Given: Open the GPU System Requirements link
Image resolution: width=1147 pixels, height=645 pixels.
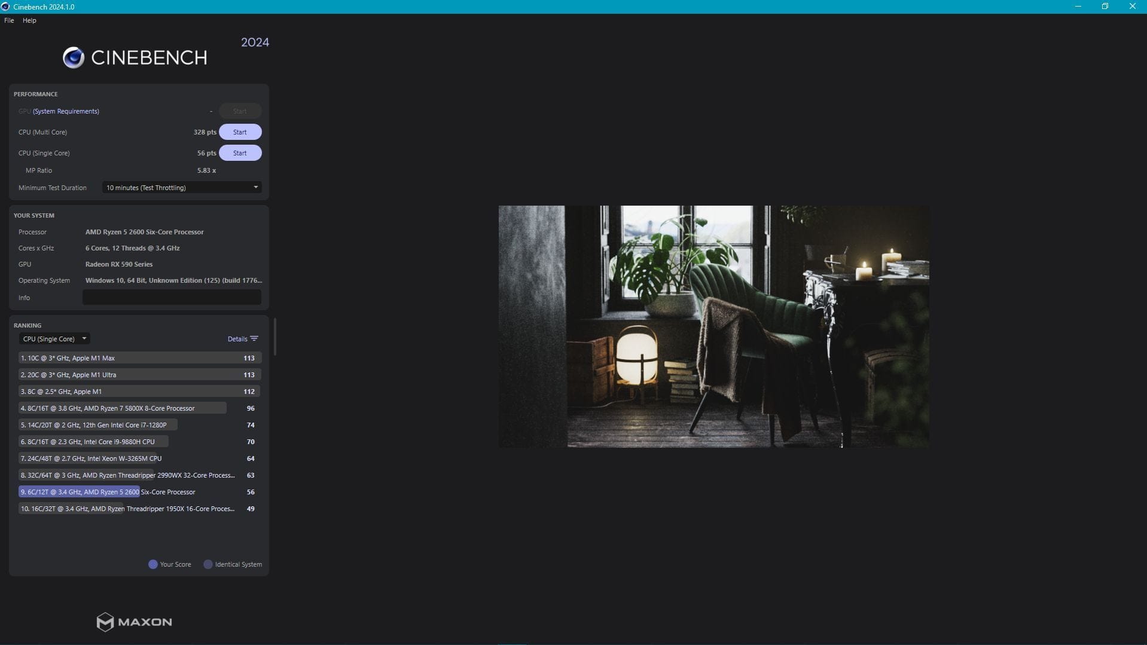Looking at the screenshot, I should 66,111.
